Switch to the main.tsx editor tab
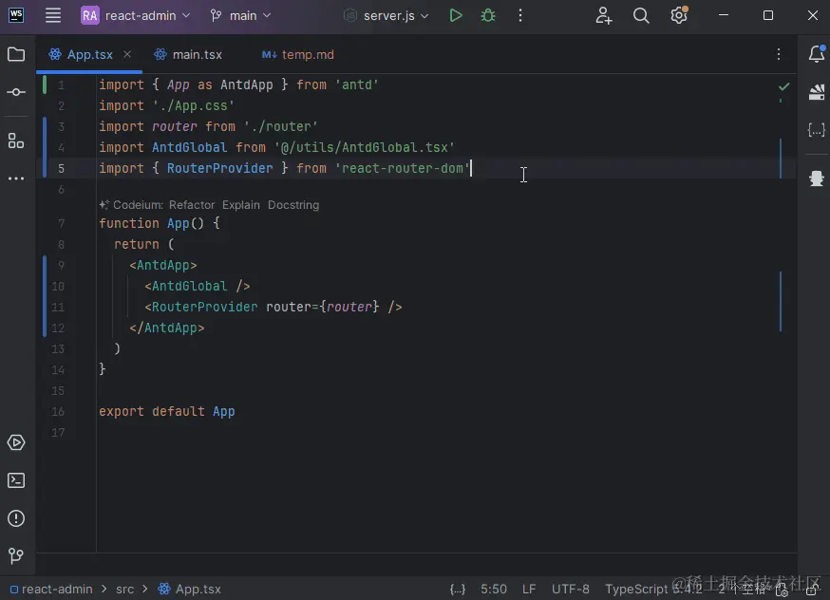Screen dimensions: 830x600 (x=188, y=54)
